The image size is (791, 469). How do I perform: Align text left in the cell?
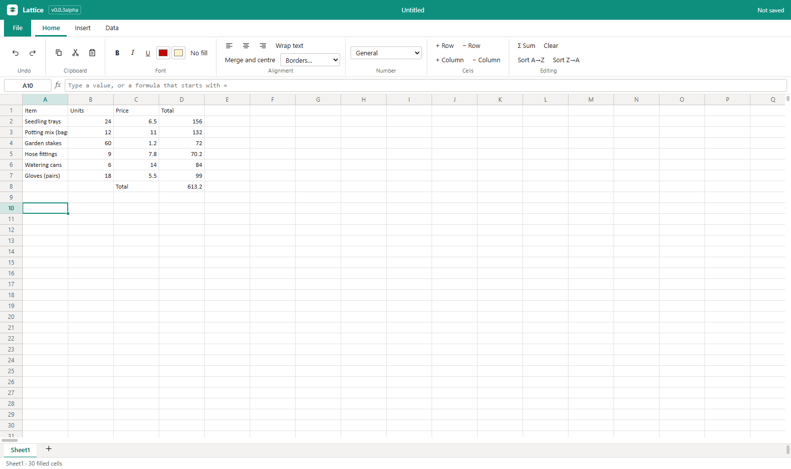pyautogui.click(x=229, y=45)
